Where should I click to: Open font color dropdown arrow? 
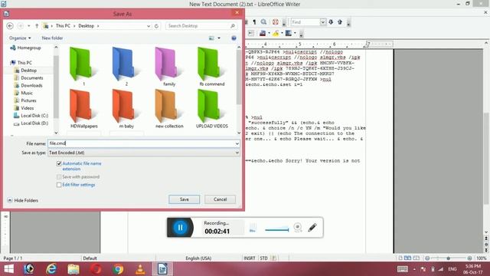tap(269, 33)
